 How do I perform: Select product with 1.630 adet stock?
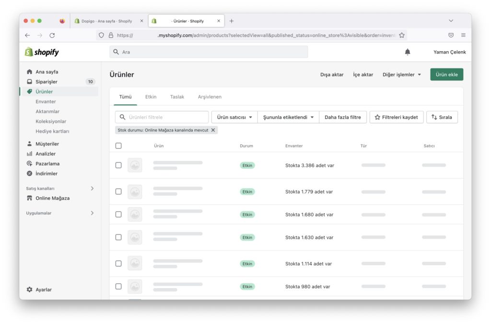(118, 237)
